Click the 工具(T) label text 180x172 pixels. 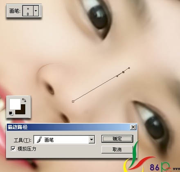(22, 140)
